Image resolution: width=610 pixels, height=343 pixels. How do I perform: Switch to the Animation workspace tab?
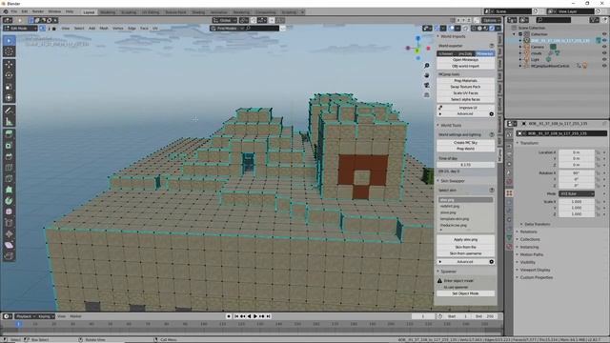point(218,12)
